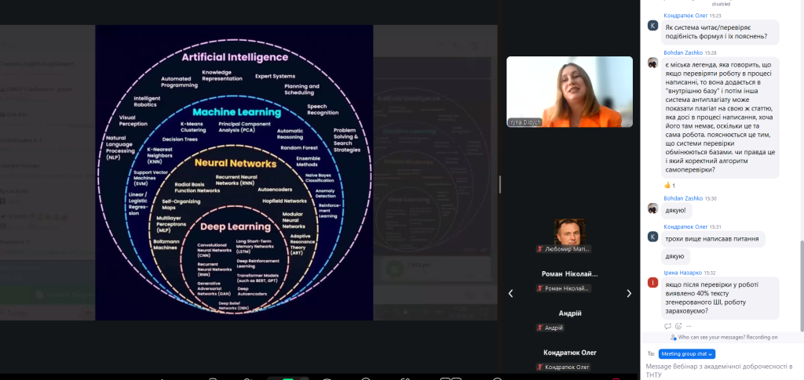The height and width of the screenshot is (380, 804).
Task: Select Iryna Didych's video thumbnail
Action: 569,92
